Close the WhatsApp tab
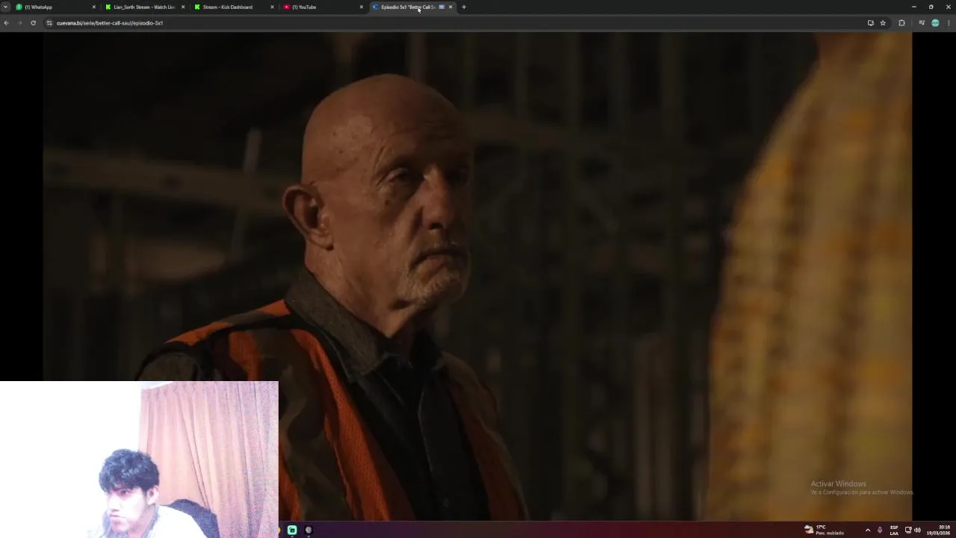Image resolution: width=956 pixels, height=538 pixels. [94, 7]
